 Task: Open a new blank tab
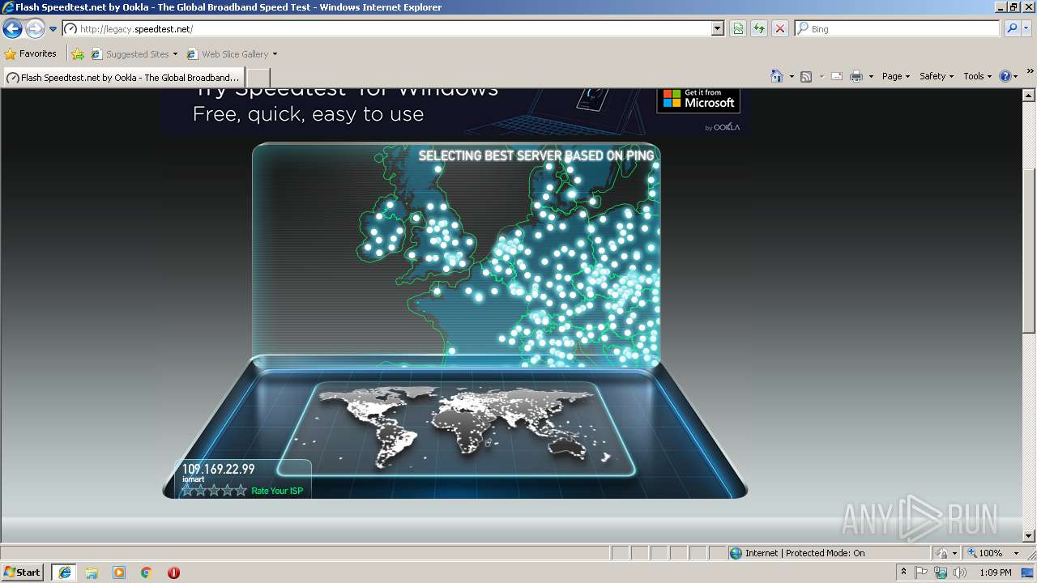click(x=258, y=78)
